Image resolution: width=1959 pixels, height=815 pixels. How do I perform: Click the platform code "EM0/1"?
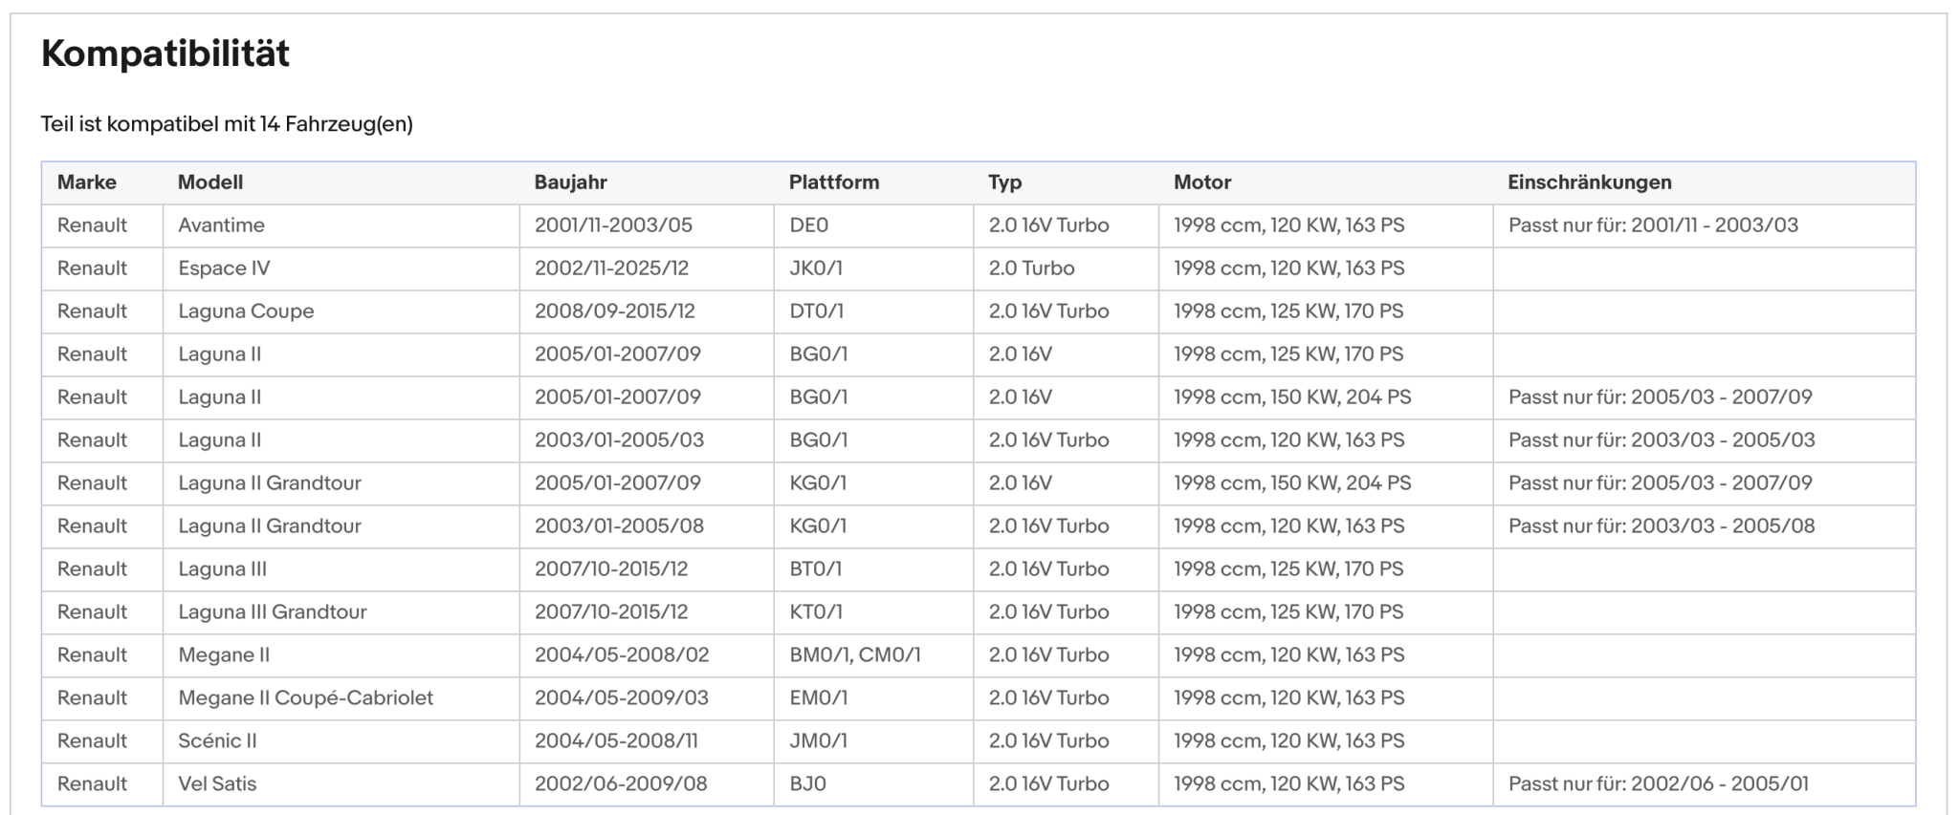[x=819, y=698]
